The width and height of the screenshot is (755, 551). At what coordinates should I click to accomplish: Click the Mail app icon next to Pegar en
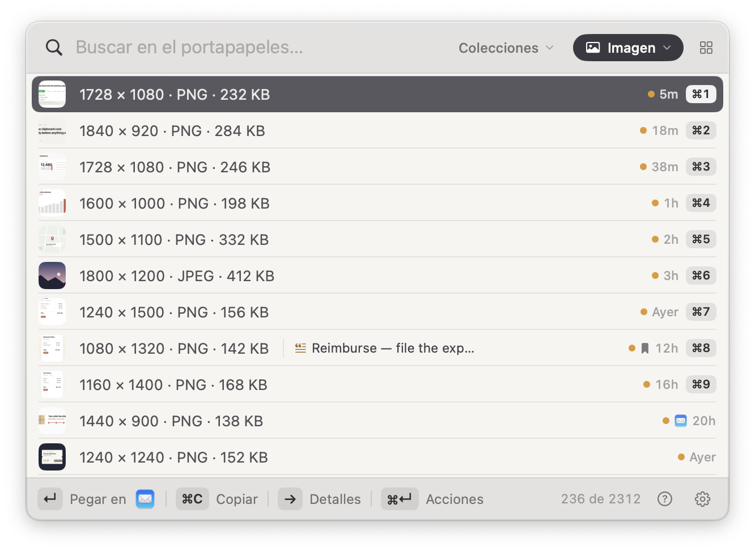[x=145, y=499]
